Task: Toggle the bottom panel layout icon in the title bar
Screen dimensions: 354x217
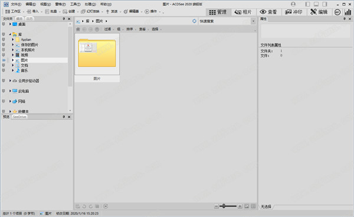Action: click(316, 4)
